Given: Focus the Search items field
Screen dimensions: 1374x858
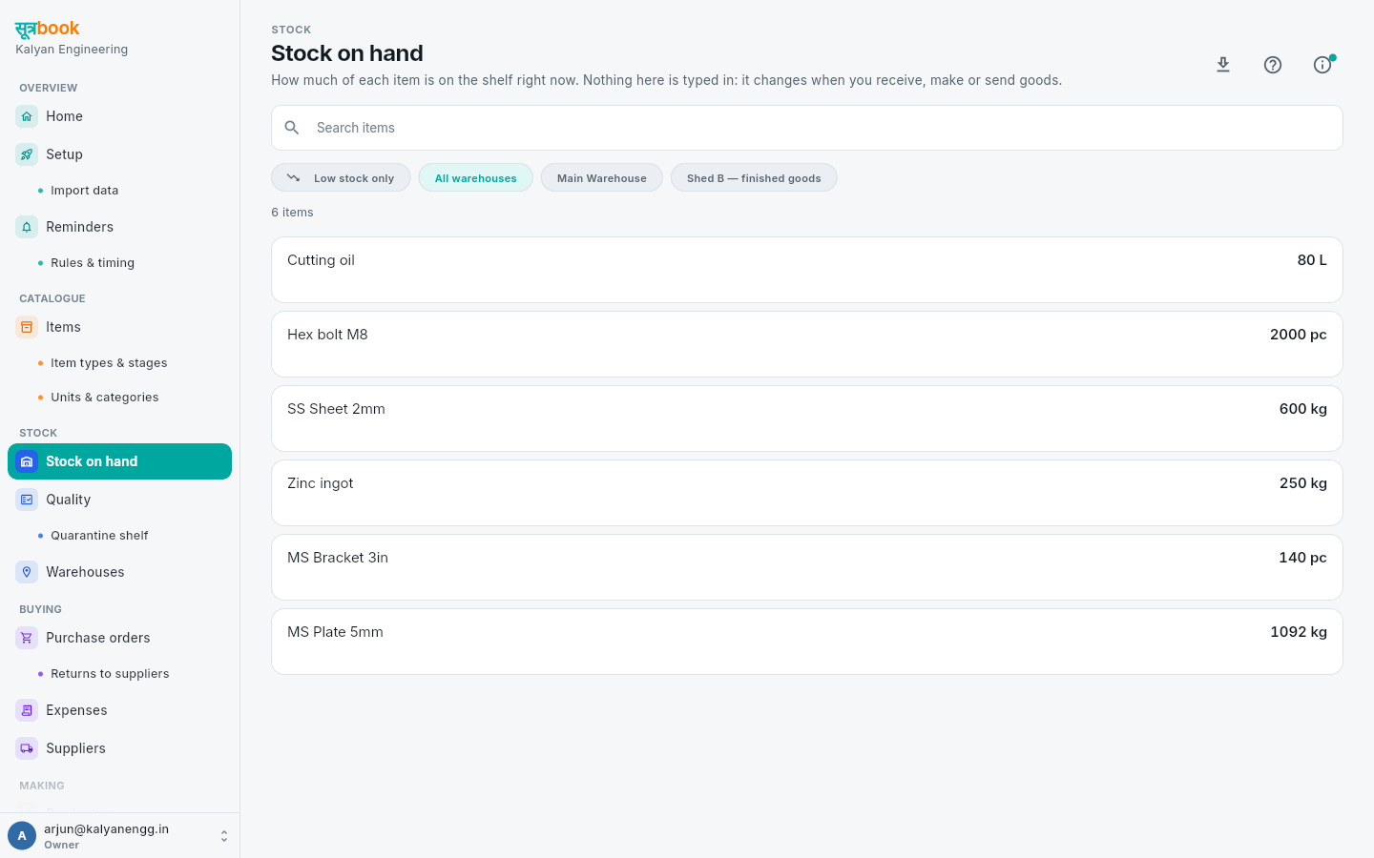Looking at the screenshot, I should [807, 128].
